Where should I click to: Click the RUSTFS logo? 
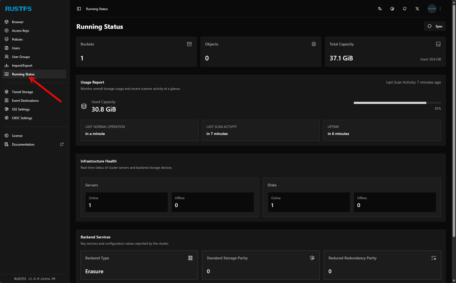point(19,9)
